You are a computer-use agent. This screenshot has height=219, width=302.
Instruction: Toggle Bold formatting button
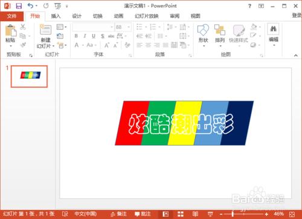pos(76,36)
